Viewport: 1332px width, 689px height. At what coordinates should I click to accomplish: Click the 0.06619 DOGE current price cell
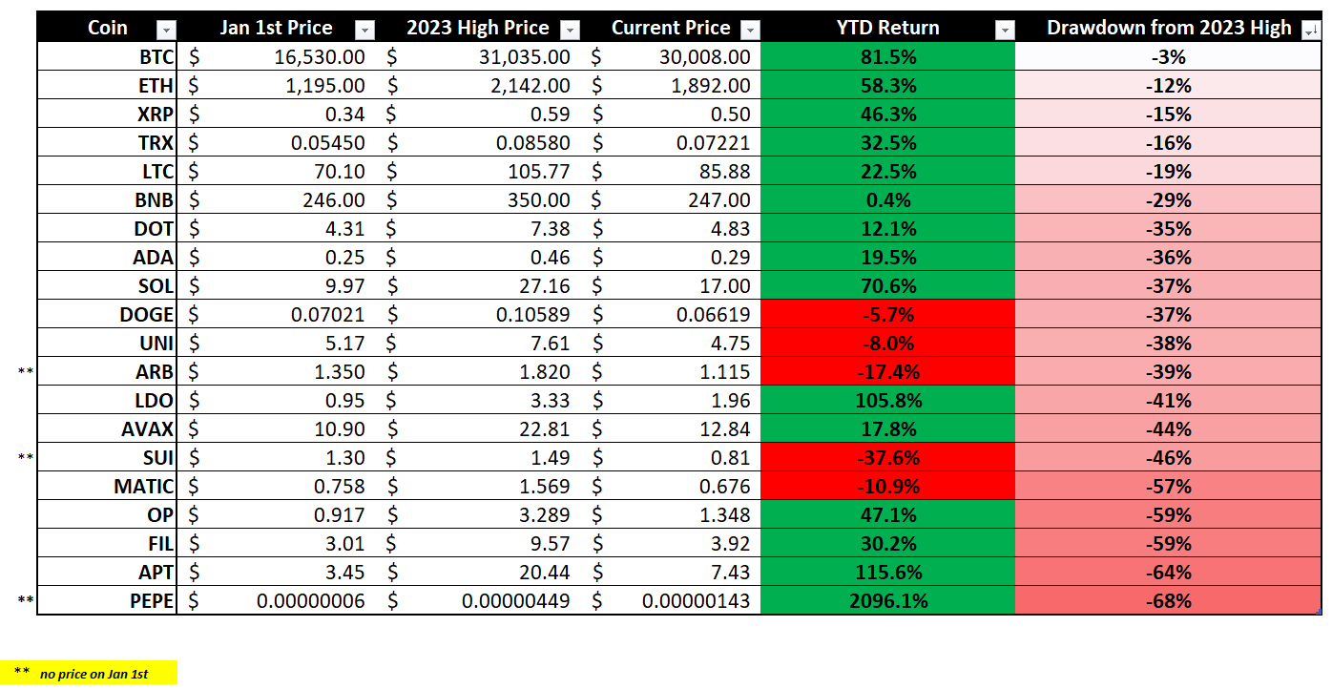tap(671, 315)
